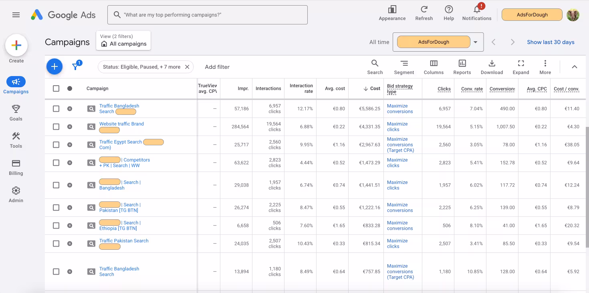
Task: Open Billing in the left navigation
Action: (x=16, y=167)
